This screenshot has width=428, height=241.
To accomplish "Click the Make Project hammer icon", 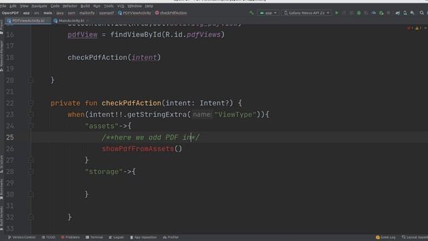I will pos(251,13).
